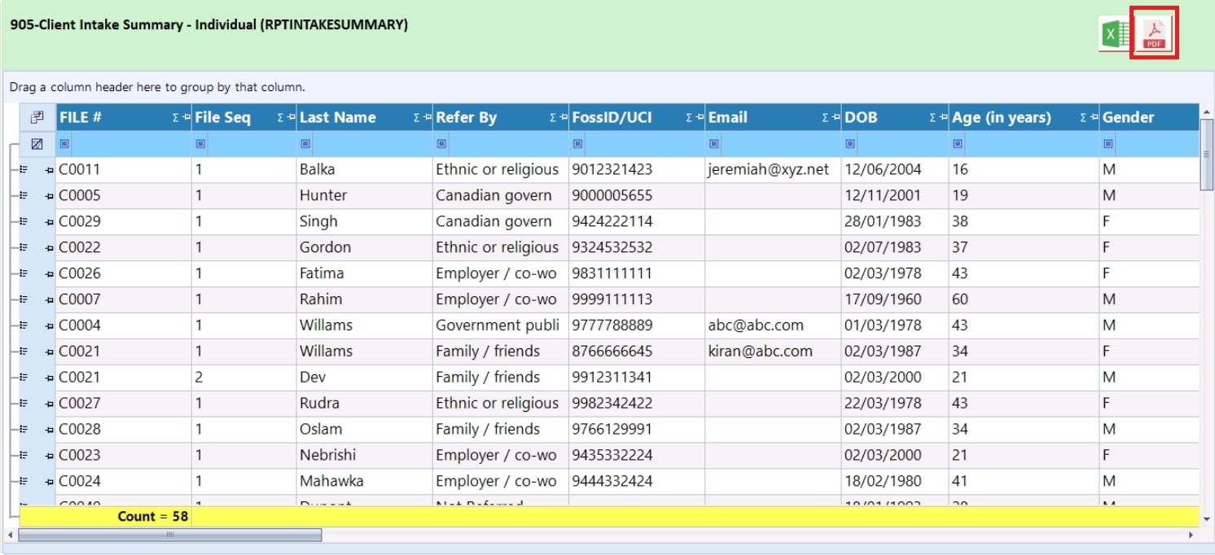Toggle the row pin for file C0007
The image size is (1215, 555).
click(49, 300)
